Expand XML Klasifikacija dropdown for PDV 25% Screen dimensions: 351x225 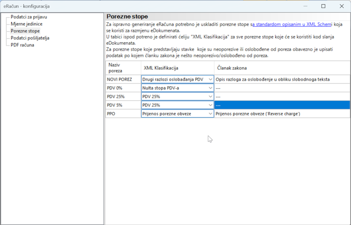tap(210, 97)
